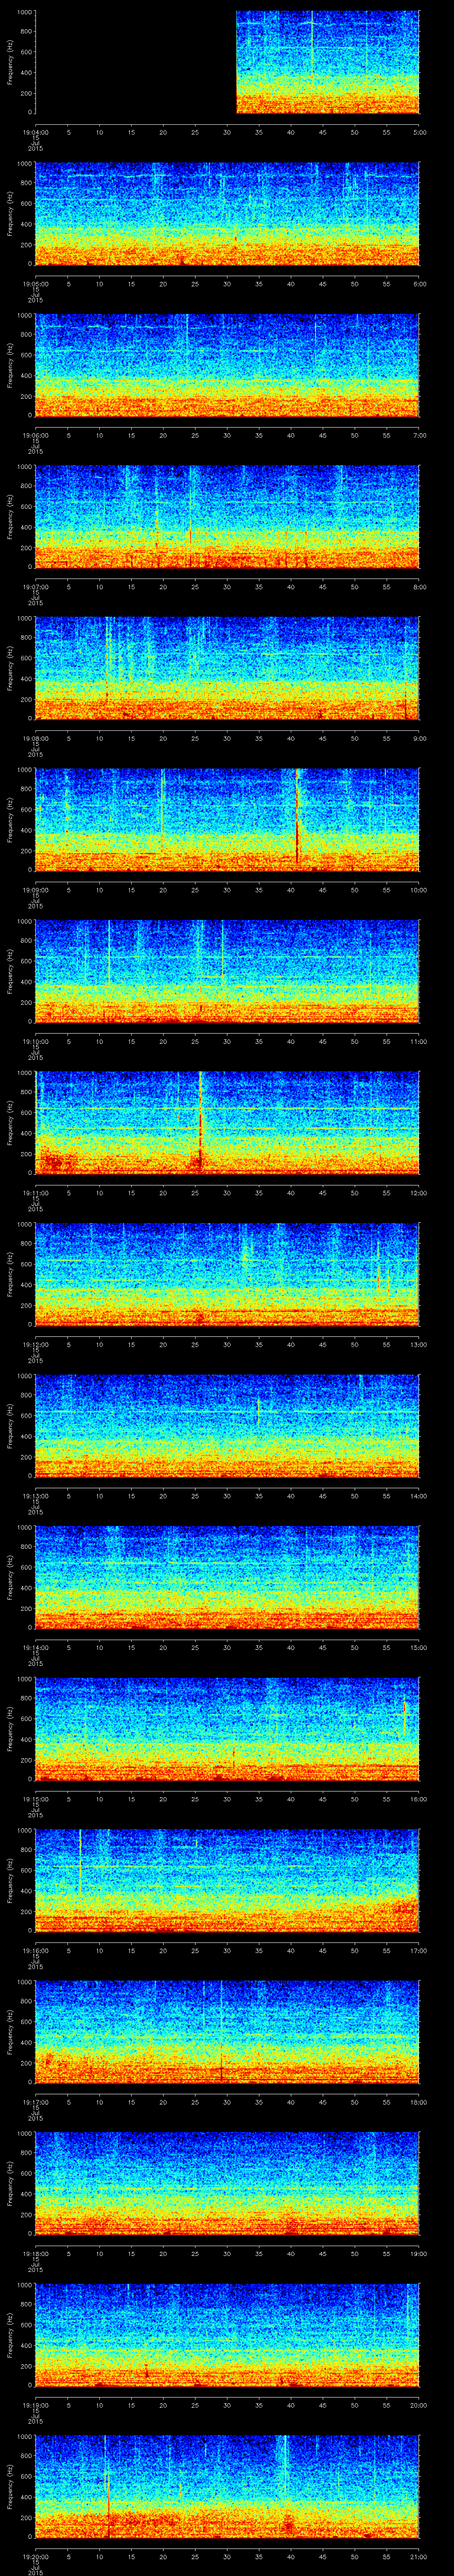454x2576 pixels.
Task: Select the 19:11:00 start time label
Action: 35,1193
